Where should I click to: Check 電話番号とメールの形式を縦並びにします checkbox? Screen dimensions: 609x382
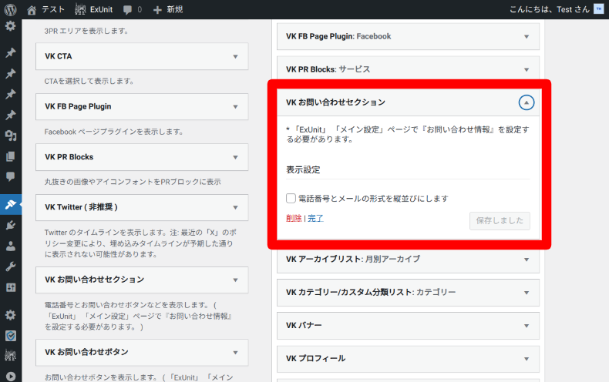click(x=291, y=199)
